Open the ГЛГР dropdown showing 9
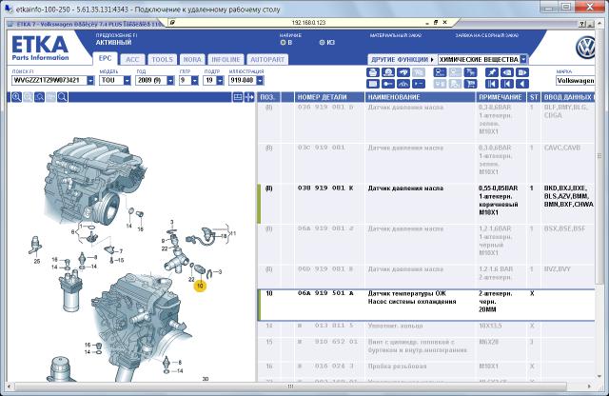This screenshot has height=396, width=609. coord(194,81)
